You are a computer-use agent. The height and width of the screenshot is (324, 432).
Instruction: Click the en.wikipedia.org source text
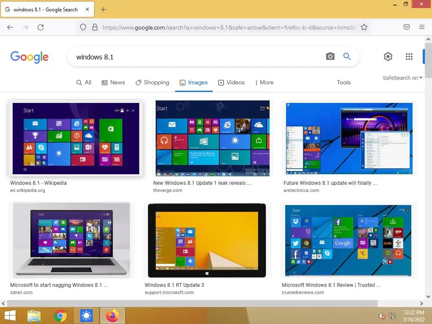27,190
